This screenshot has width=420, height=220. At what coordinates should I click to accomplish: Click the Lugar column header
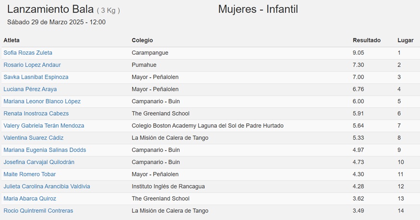[406, 40]
